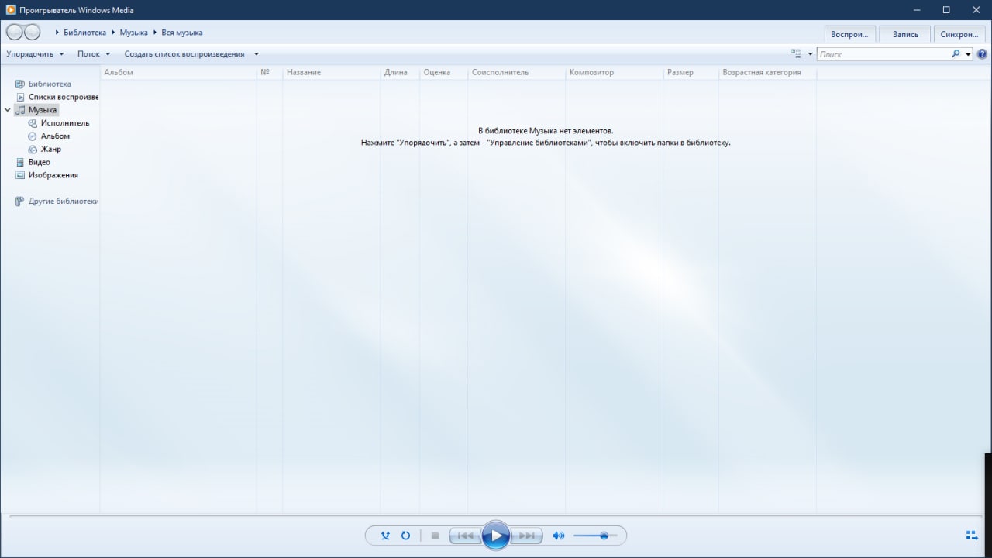Sort by the № column header
Image resolution: width=992 pixels, height=558 pixels.
pyautogui.click(x=269, y=72)
